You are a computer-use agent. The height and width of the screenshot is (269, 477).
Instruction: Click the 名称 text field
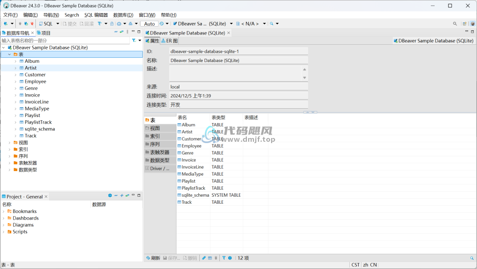(238, 61)
